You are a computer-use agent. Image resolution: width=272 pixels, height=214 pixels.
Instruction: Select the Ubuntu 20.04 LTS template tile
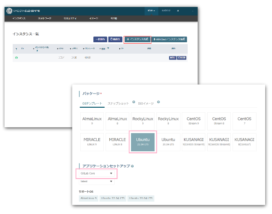168,142
